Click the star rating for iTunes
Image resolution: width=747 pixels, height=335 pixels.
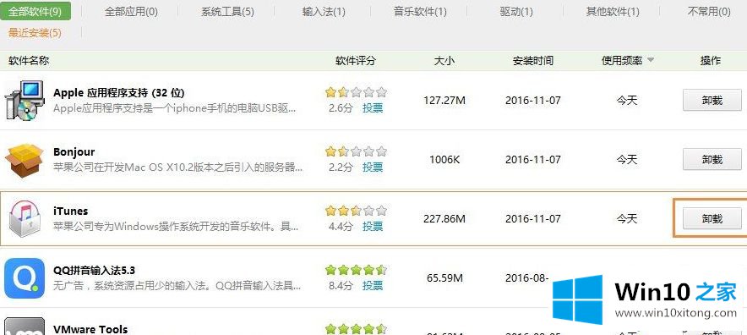[x=356, y=211]
